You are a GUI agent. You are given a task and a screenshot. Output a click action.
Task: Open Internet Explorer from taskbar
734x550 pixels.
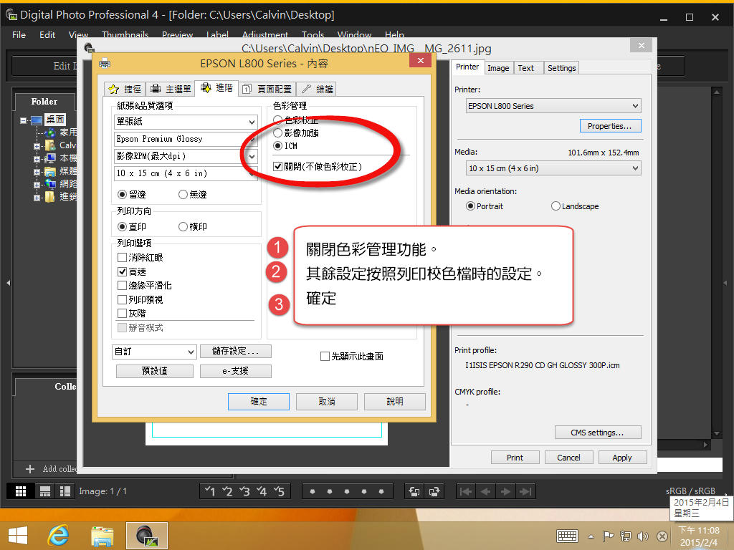tap(59, 536)
